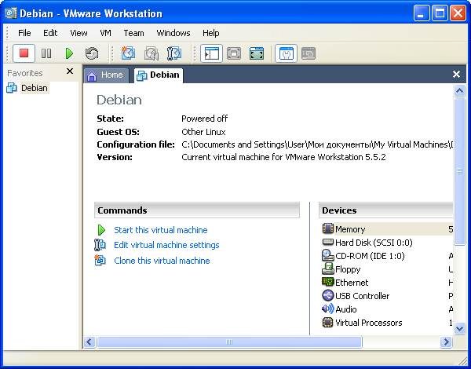Click the green Power On toolbar button
The height and width of the screenshot is (369, 471).
click(x=69, y=53)
